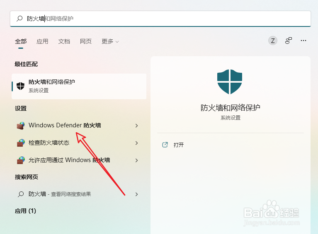The width and height of the screenshot is (318, 234).
Task: Open 允许应用通过 Windows 防火墙 setting
Action: click(79, 160)
